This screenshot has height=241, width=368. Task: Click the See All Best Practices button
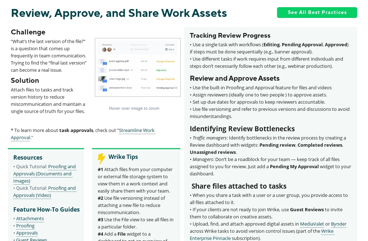click(317, 12)
